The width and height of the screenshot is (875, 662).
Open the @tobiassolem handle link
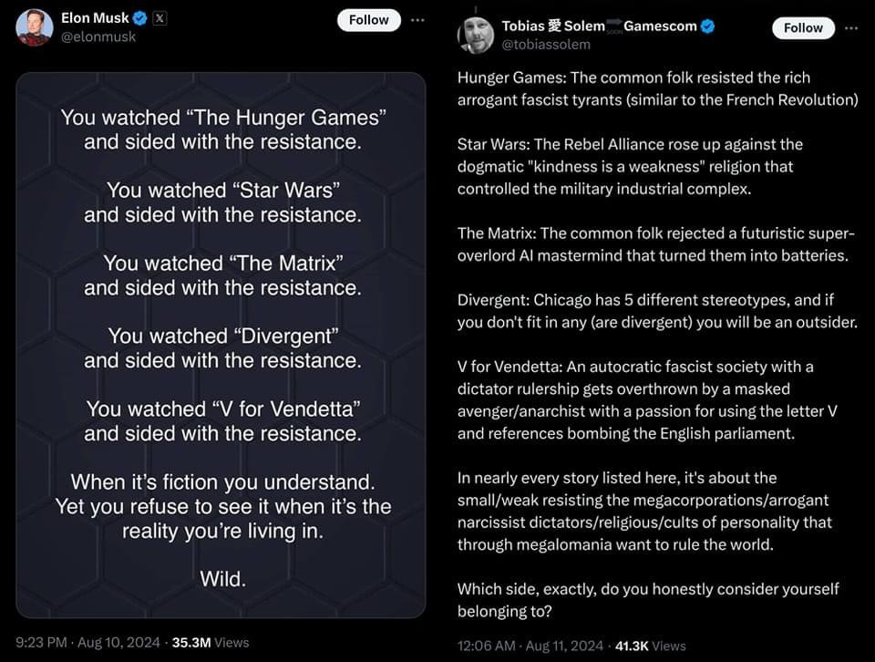tap(546, 45)
